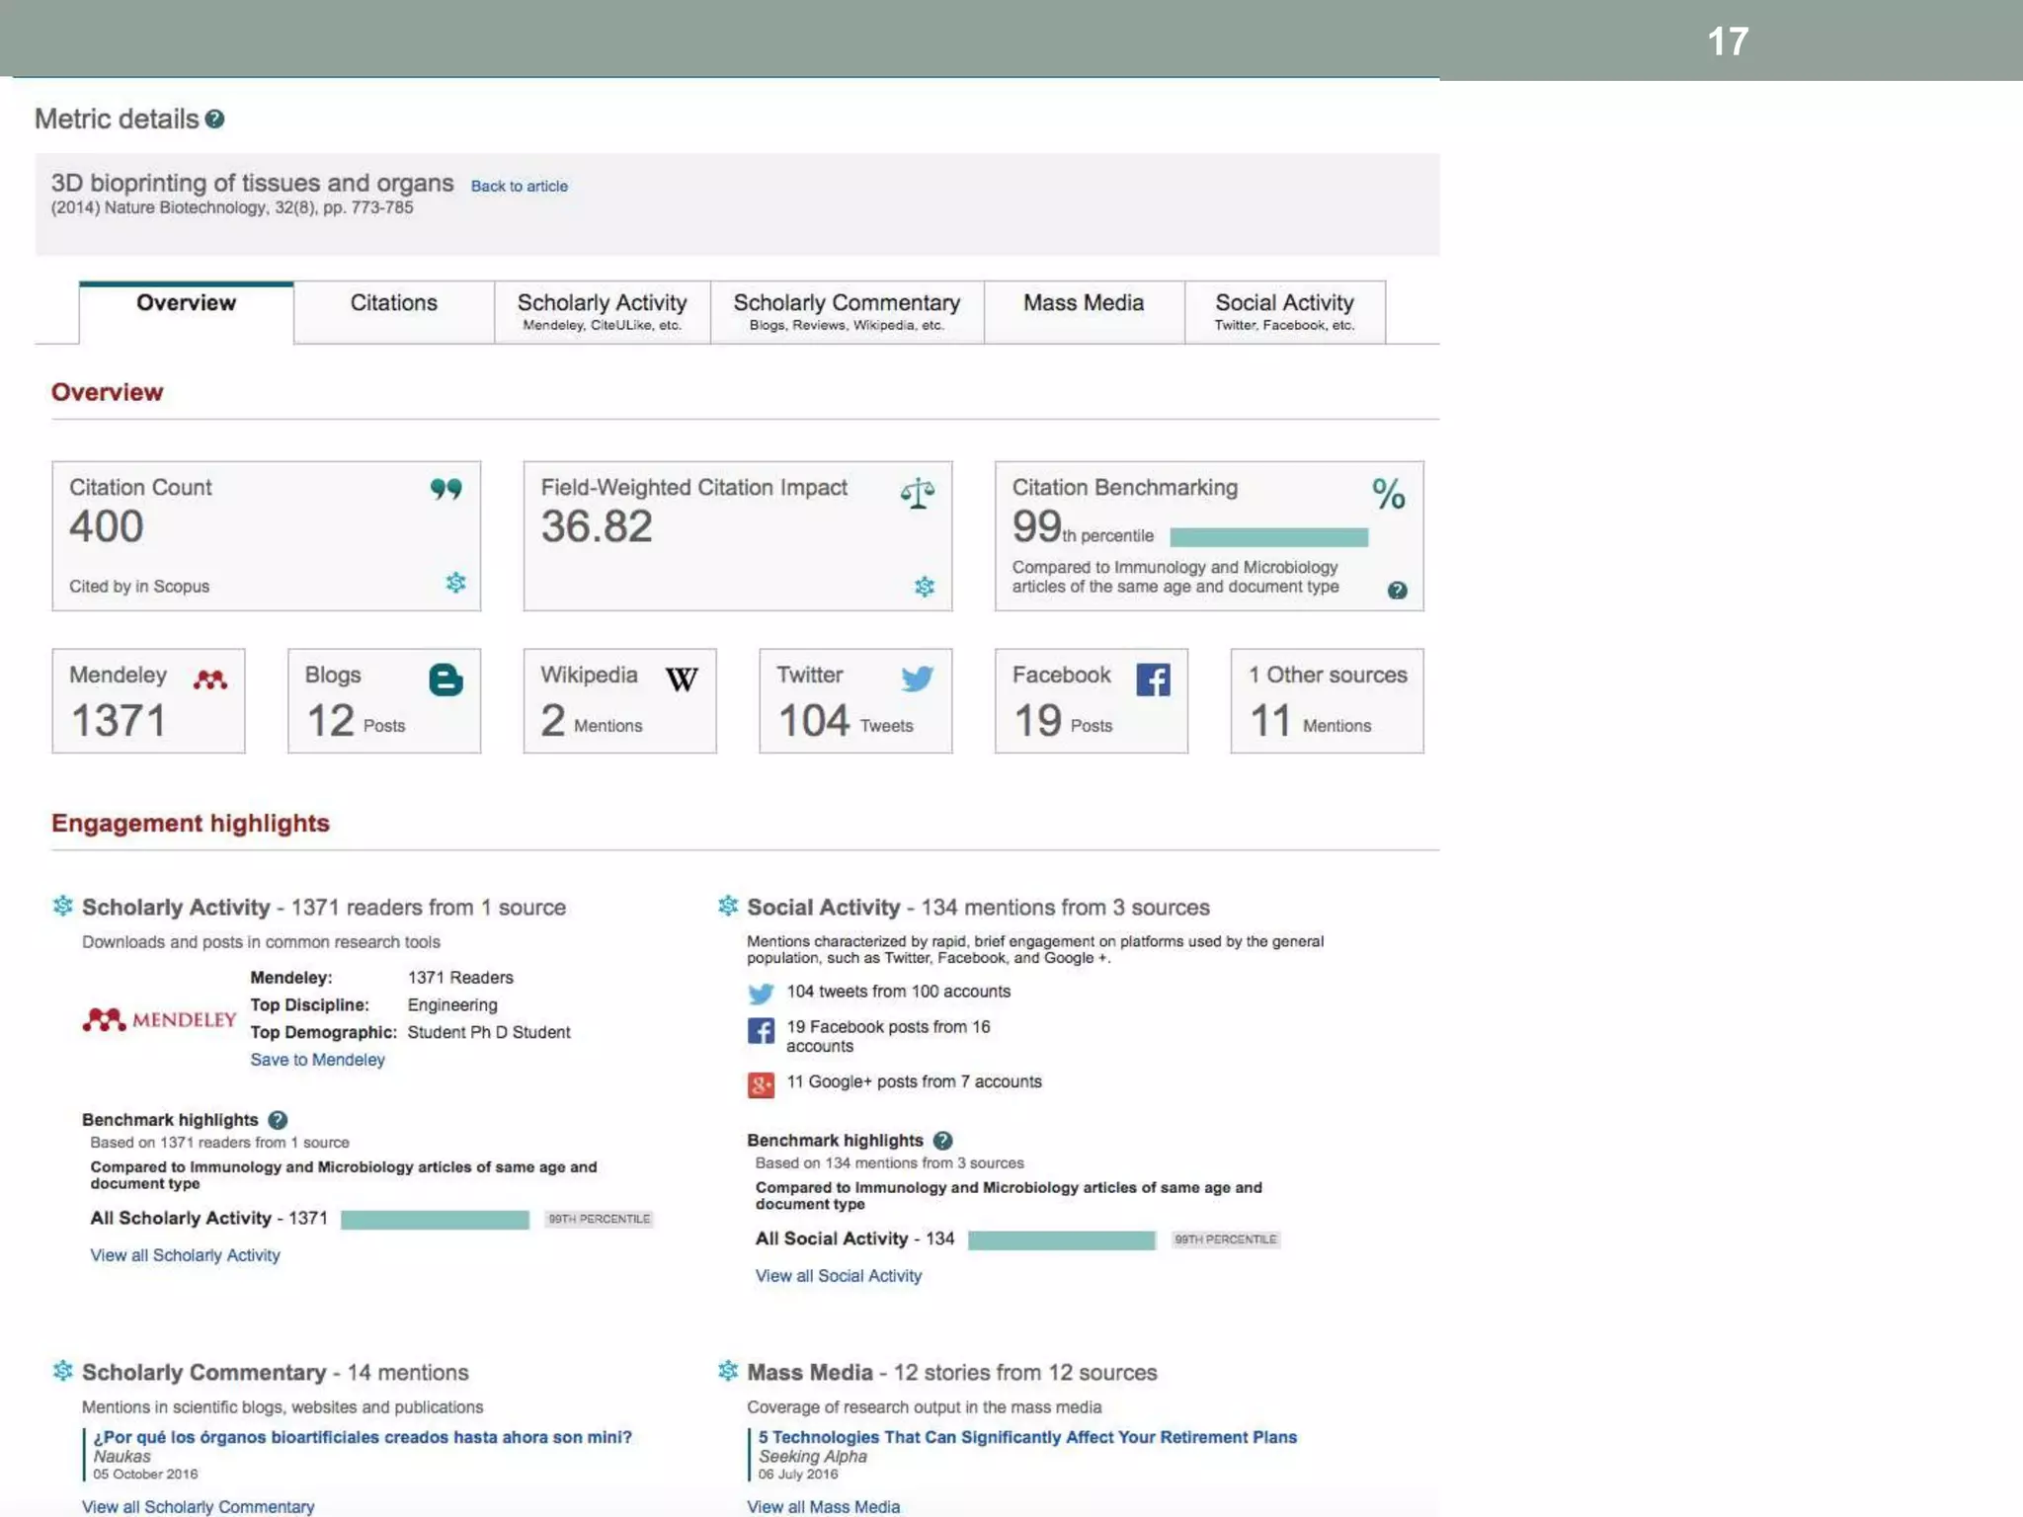Select the Mass Media tab
Viewport: 2023px width, 1517px height.
[x=1084, y=304]
